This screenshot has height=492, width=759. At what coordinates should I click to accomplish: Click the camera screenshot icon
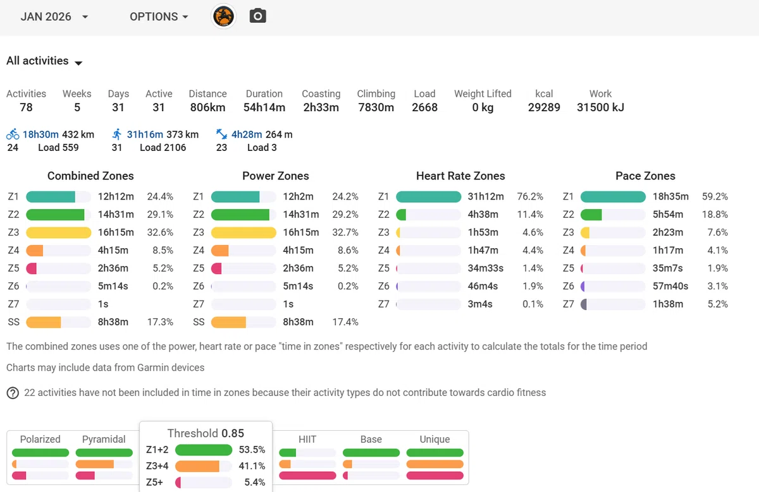(x=257, y=16)
